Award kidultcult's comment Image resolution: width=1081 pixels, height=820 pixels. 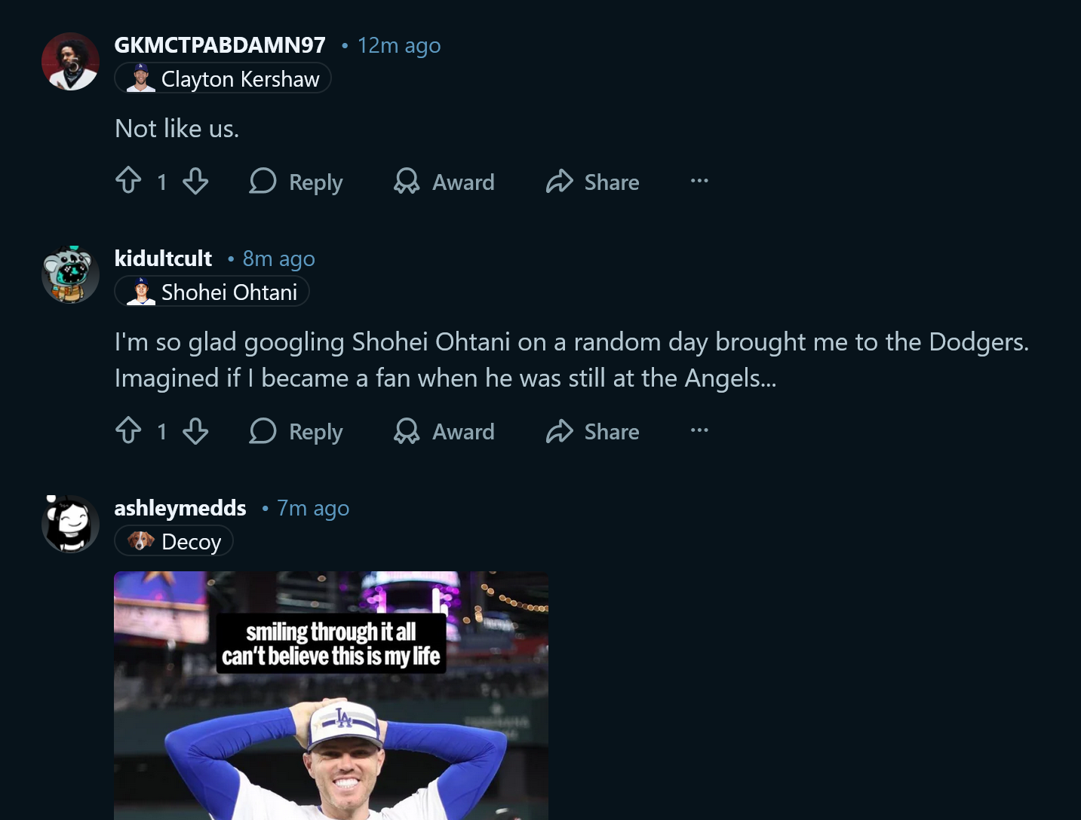[x=444, y=431]
